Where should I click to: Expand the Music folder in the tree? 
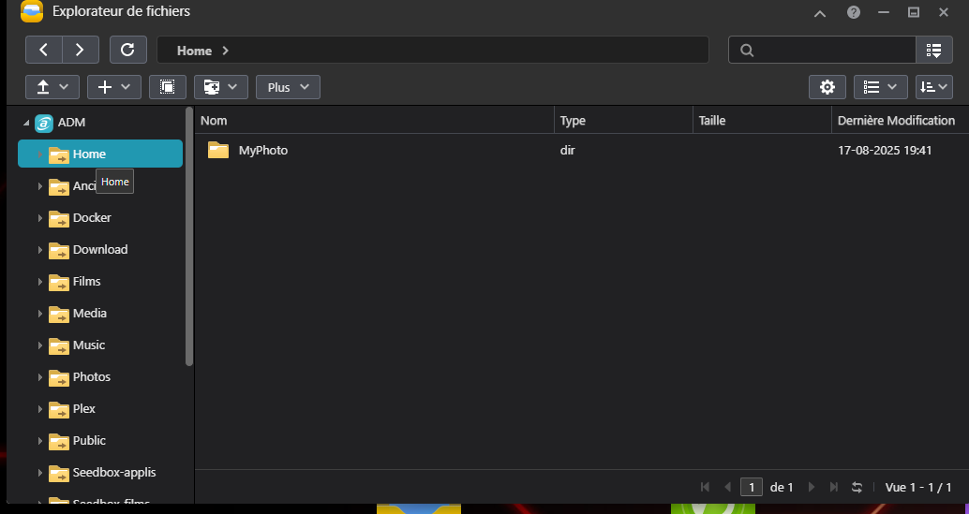[x=39, y=345]
